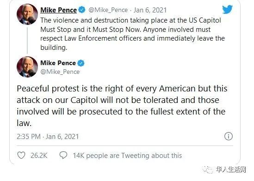Viewport: 254px width, 181px height.
Task: Open 14K people are Tweeting about this
Action: [x=127, y=156]
